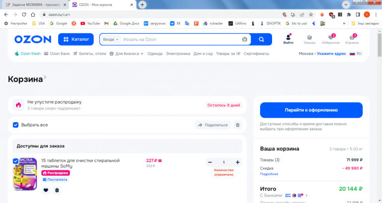This screenshot has height=203, width=382.
Task: Open the Войти profile icon
Action: click(x=288, y=39)
